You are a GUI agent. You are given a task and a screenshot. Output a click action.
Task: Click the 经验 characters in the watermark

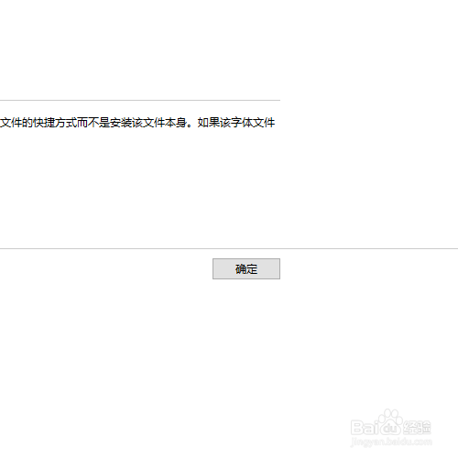(417, 428)
